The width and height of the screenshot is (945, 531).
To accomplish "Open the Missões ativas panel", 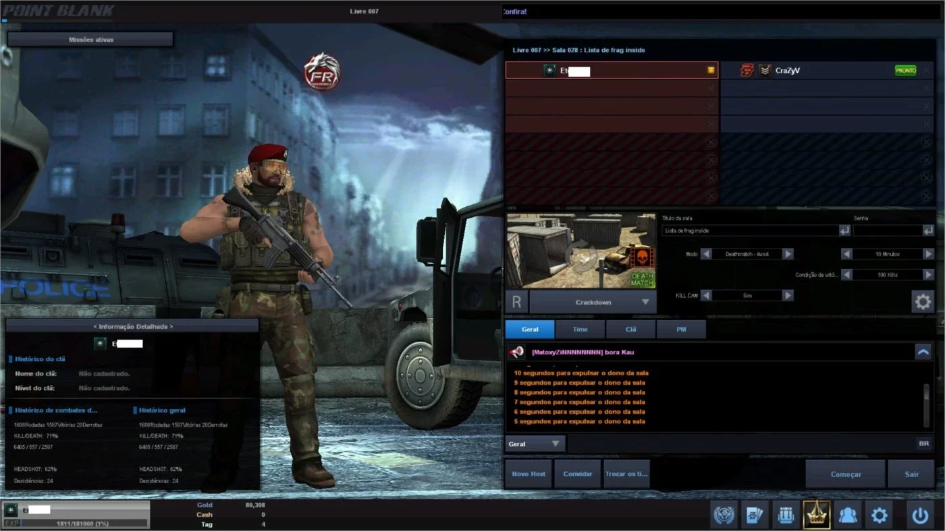I will [90, 40].
